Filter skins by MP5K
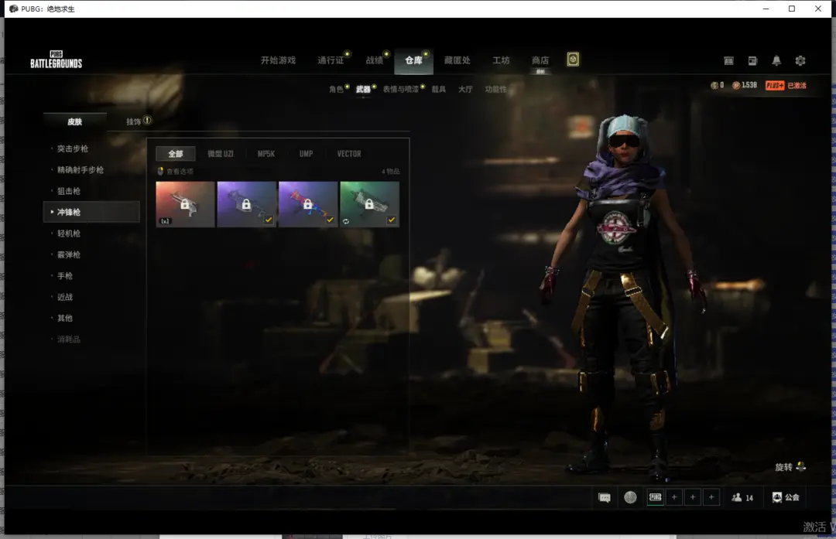 (266, 153)
